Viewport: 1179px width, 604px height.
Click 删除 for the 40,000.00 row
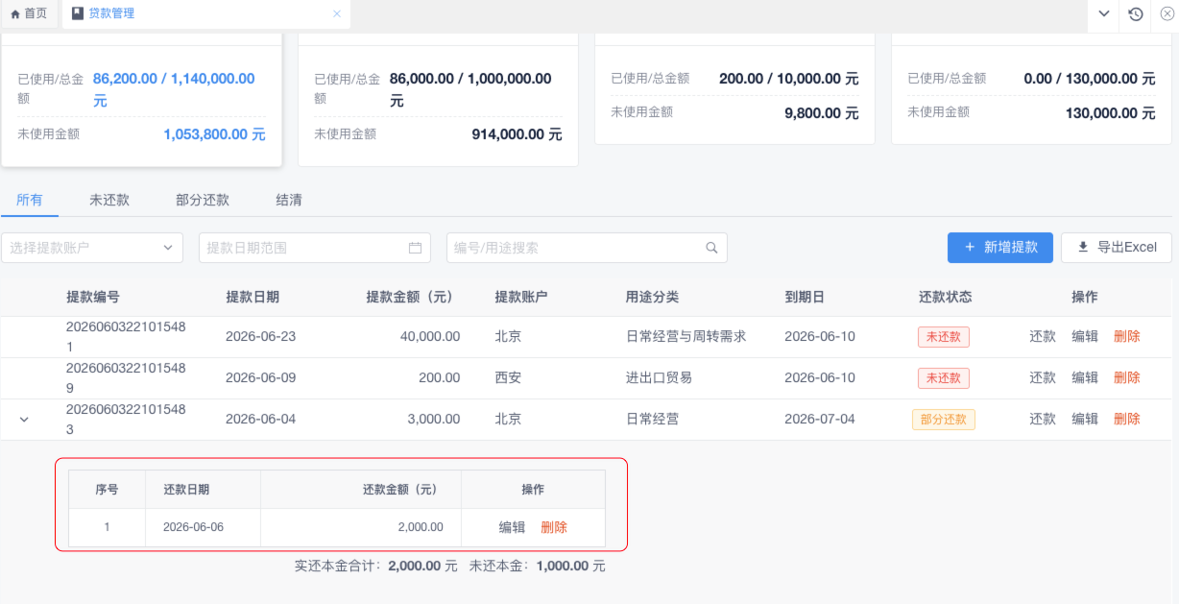pos(1127,336)
